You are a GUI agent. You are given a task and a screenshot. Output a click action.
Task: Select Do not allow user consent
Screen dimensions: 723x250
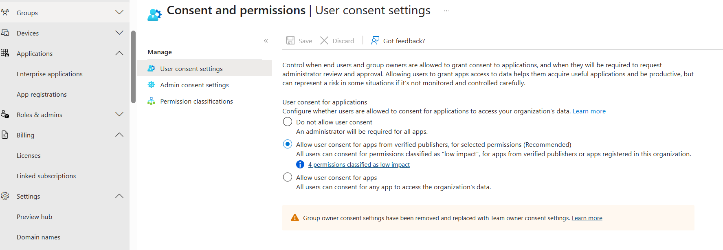288,122
